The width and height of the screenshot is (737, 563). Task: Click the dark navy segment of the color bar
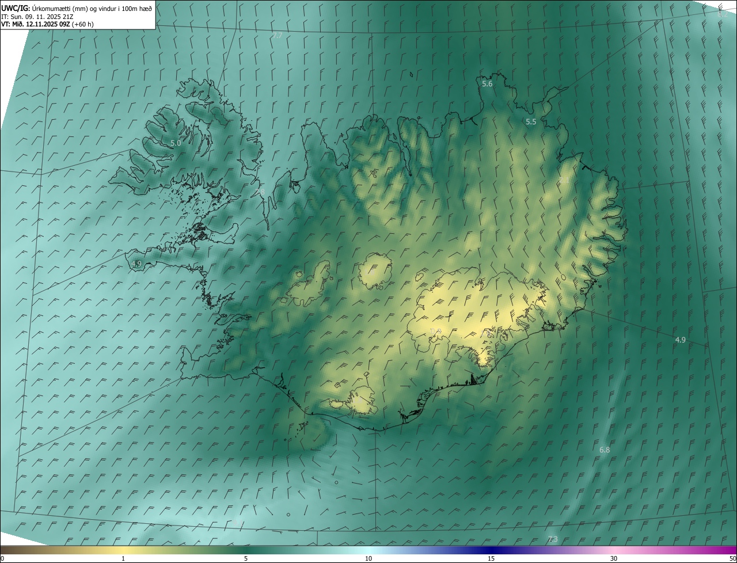[491, 550]
